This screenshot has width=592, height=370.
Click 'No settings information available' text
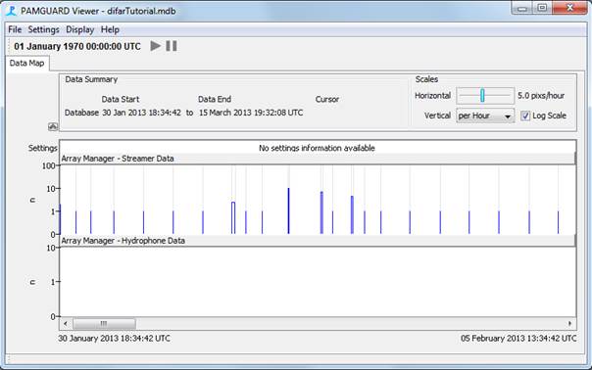coord(317,148)
